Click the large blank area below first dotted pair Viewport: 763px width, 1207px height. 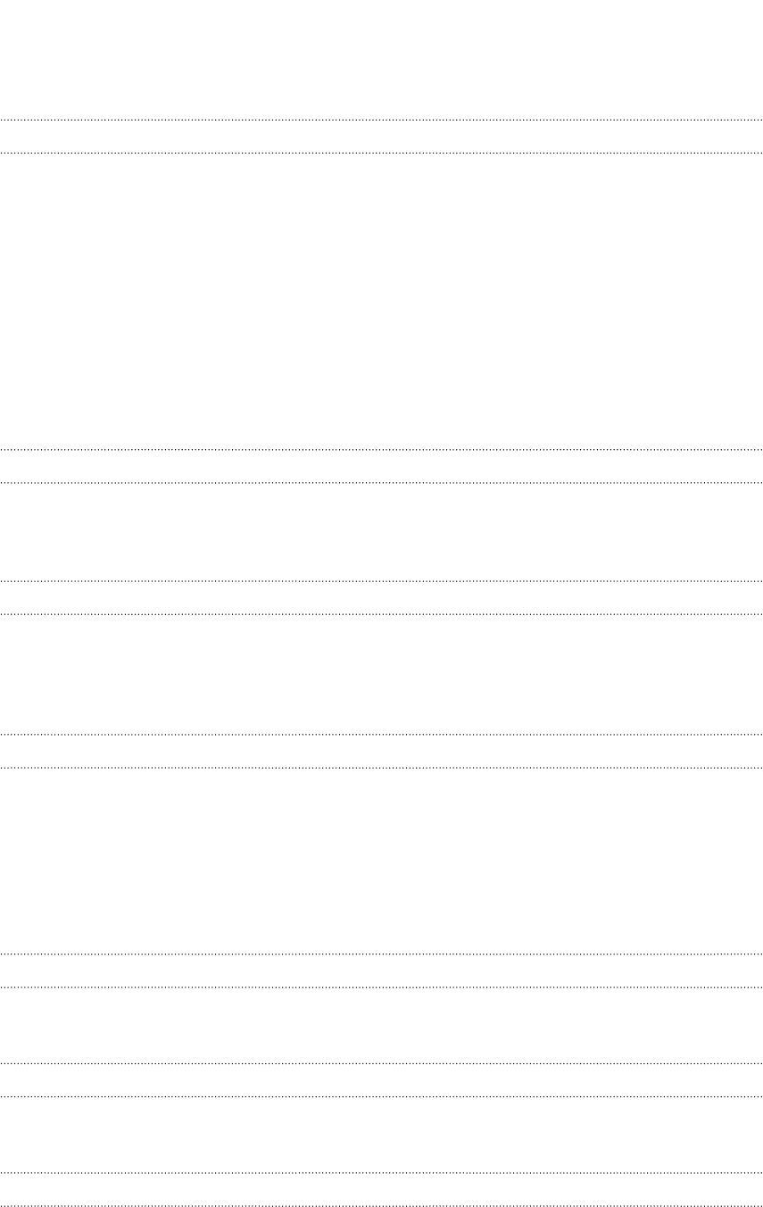pos(381,301)
